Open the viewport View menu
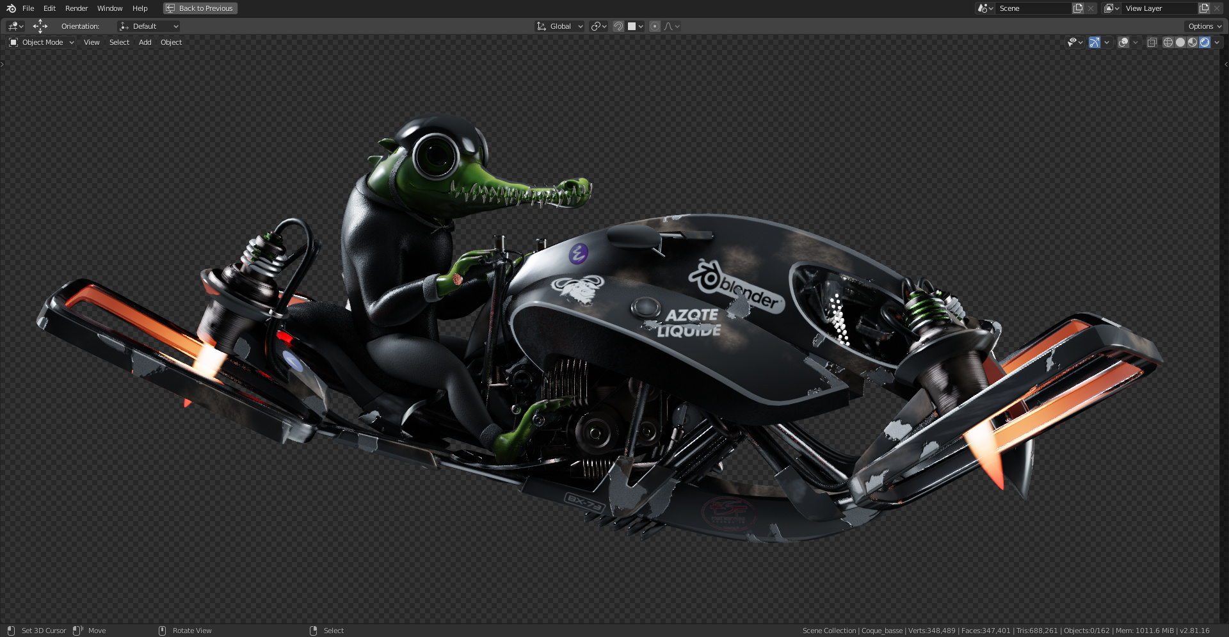1229x637 pixels. (x=92, y=42)
